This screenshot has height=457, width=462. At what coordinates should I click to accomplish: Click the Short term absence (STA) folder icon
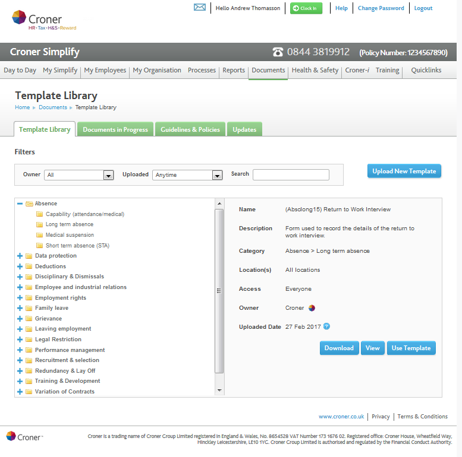pos(39,246)
